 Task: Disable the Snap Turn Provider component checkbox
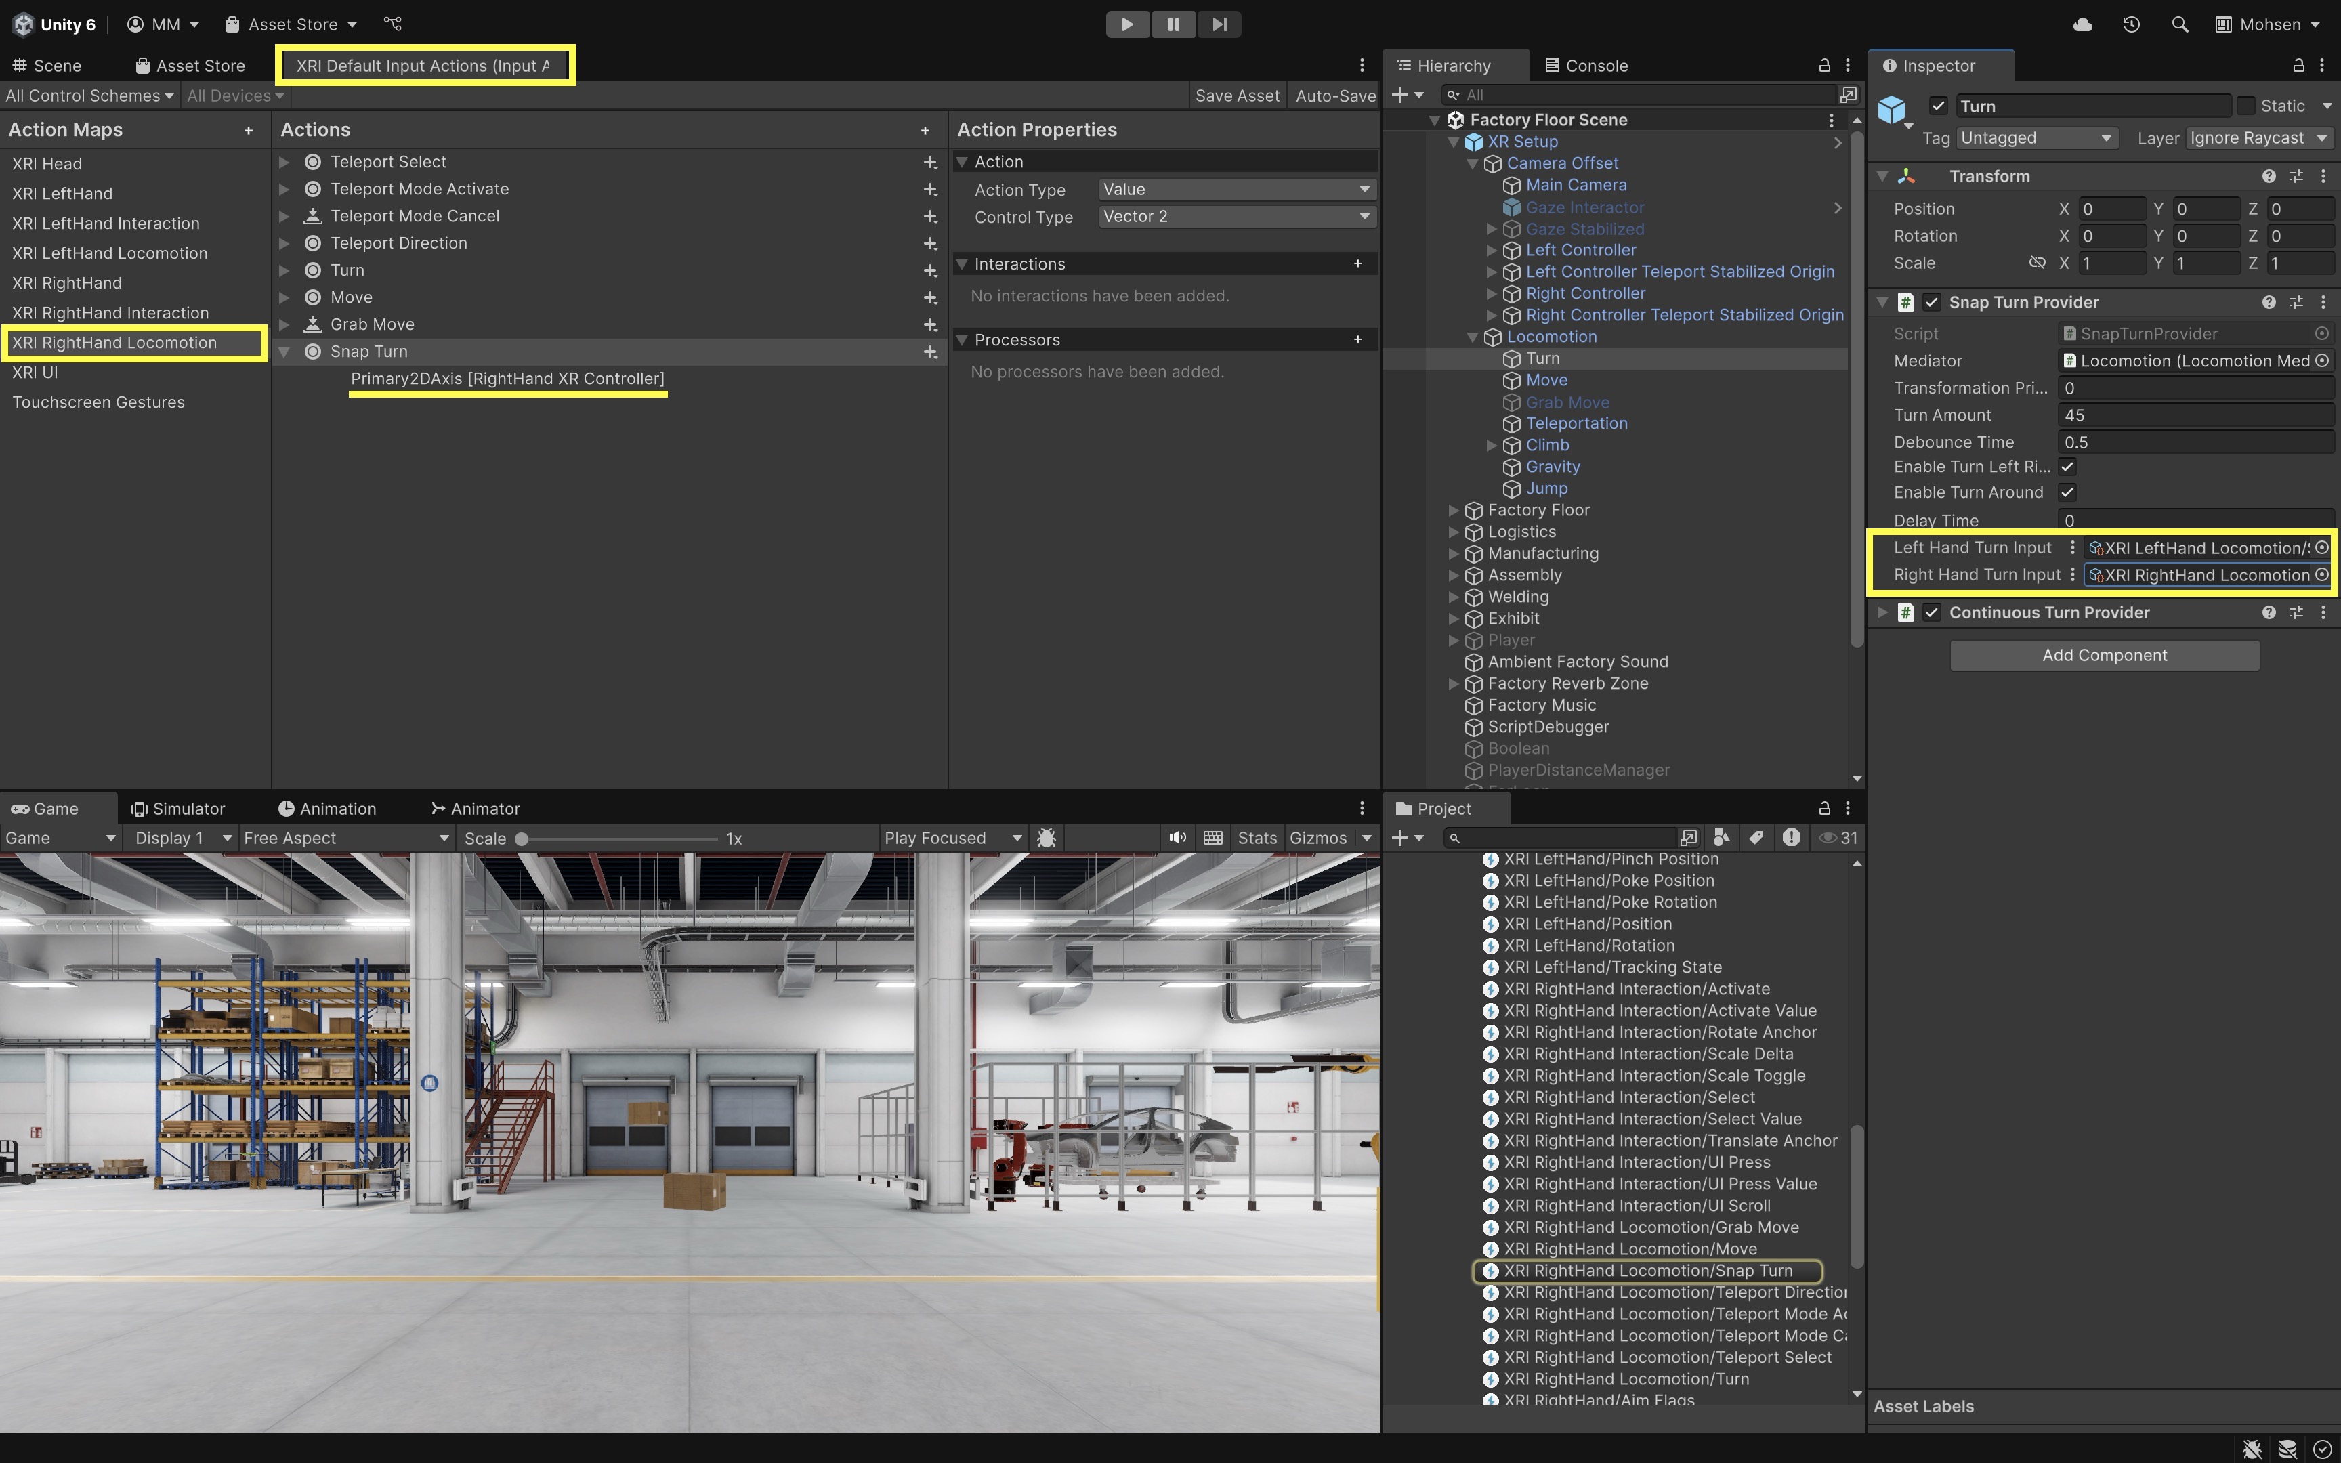tap(1932, 303)
